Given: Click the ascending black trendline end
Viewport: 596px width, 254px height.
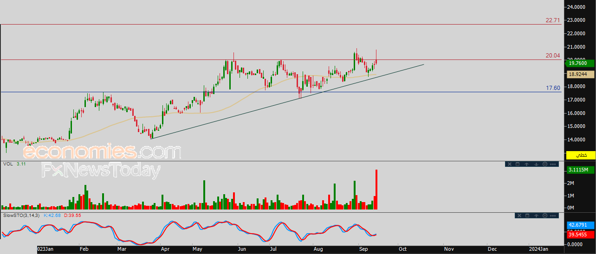Looking at the screenshot, I should pos(423,64).
